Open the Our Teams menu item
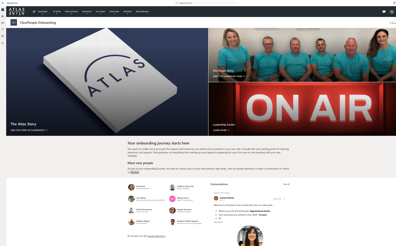The width and height of the screenshot is (396, 246). 100,12
